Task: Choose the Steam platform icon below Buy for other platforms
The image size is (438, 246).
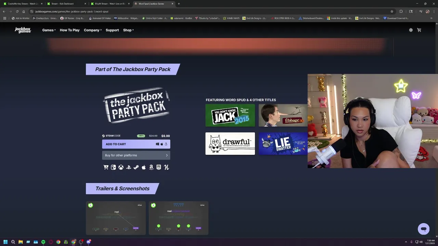Action: [136, 167]
